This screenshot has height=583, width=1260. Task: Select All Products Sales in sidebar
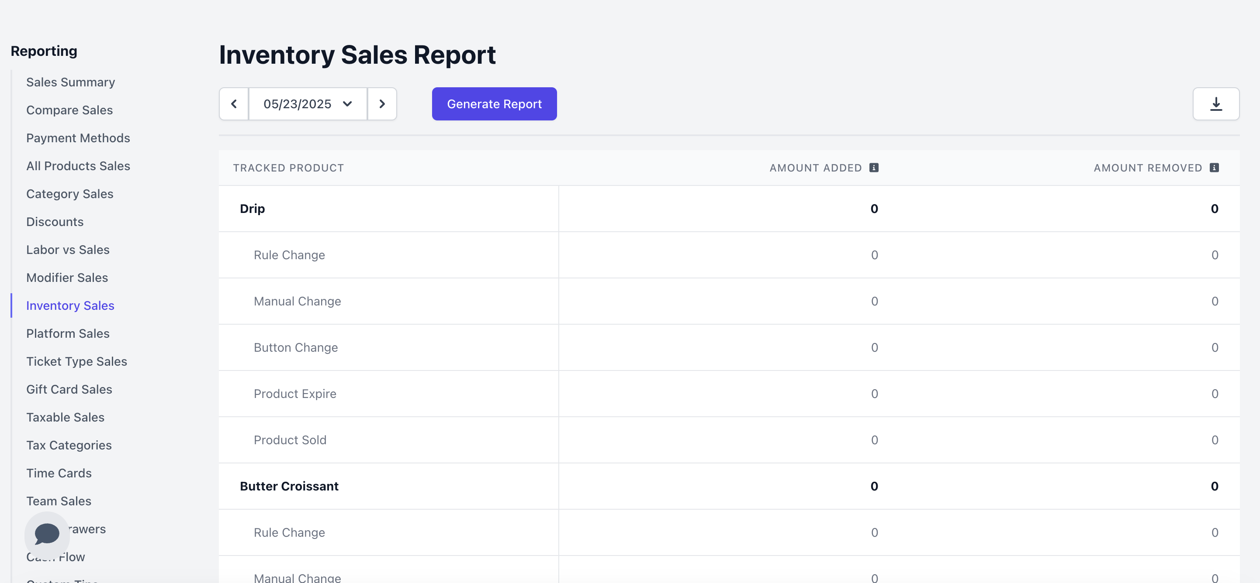point(78,166)
